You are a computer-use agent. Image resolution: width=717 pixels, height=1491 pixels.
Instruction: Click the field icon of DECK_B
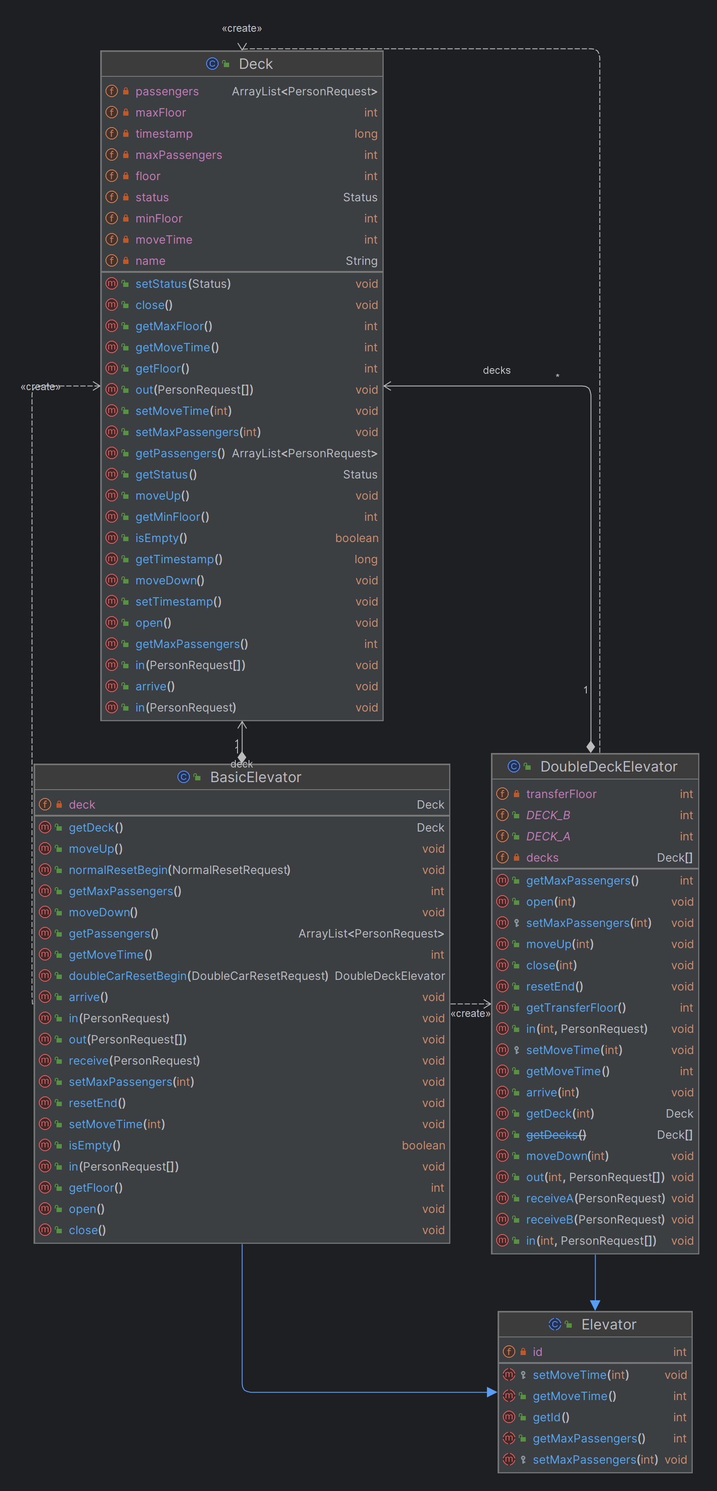click(x=503, y=814)
